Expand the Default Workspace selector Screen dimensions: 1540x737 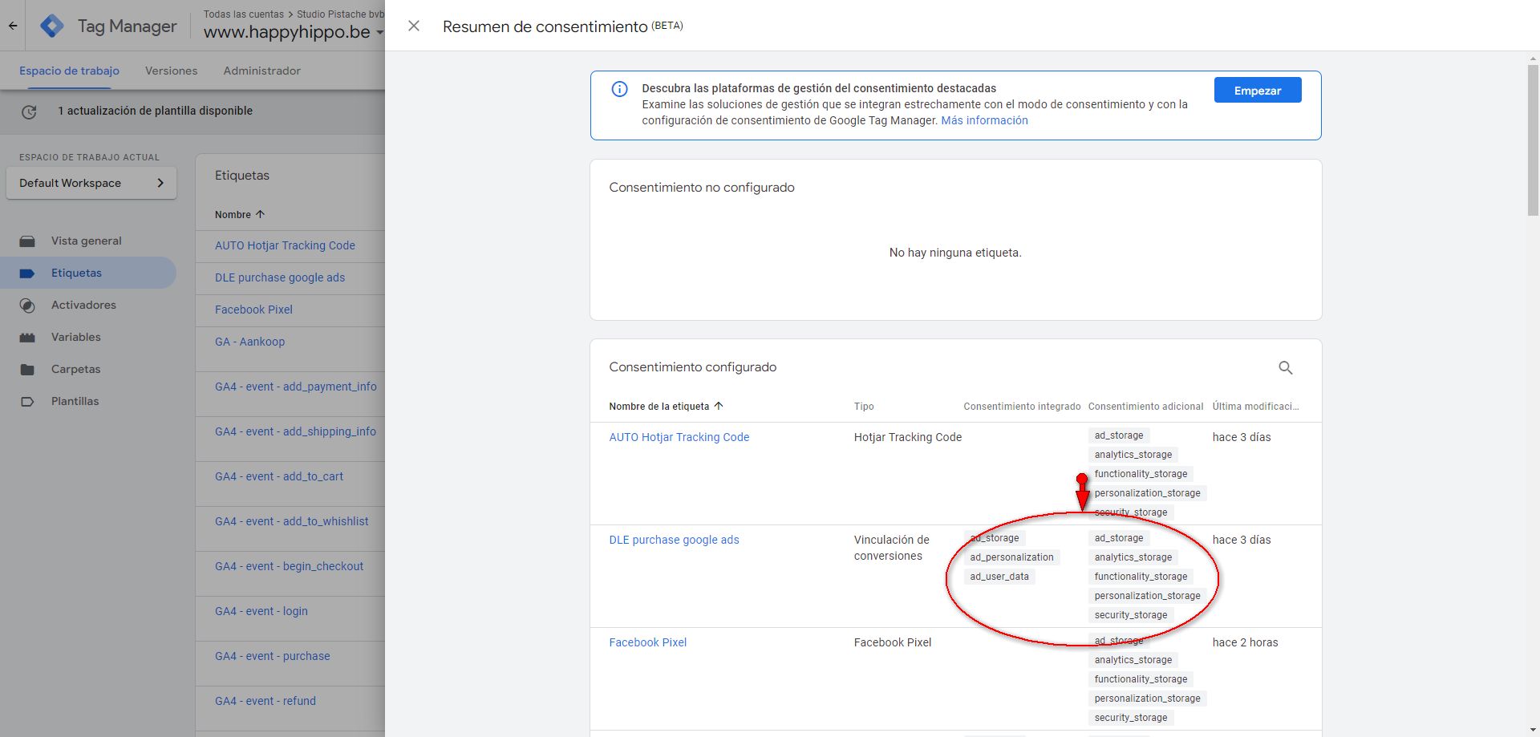point(91,183)
